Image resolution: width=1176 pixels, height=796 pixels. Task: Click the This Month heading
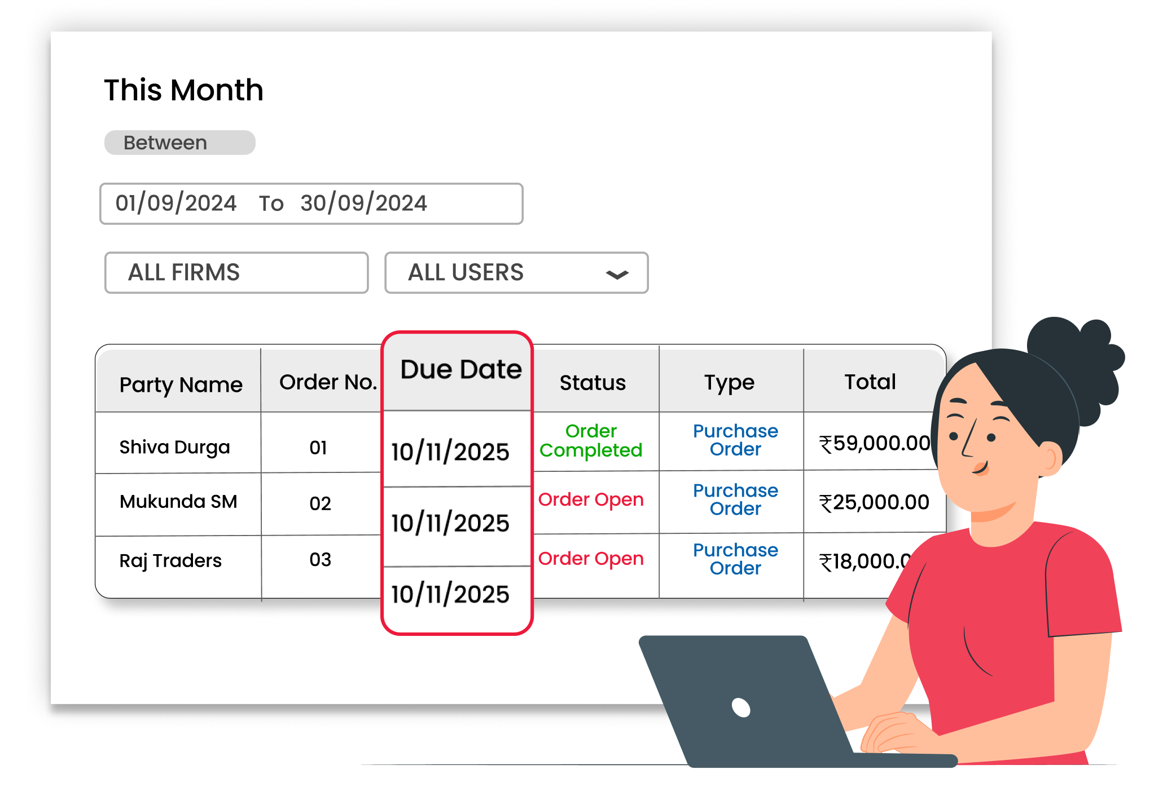point(183,89)
